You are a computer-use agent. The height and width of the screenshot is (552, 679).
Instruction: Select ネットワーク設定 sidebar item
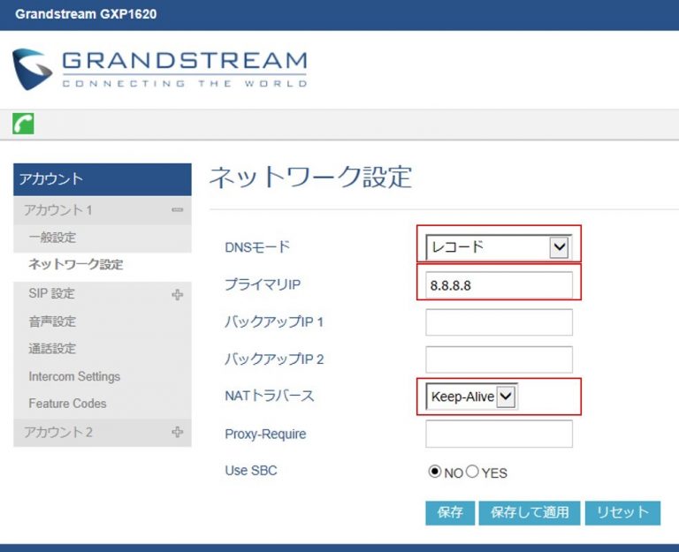(x=75, y=264)
